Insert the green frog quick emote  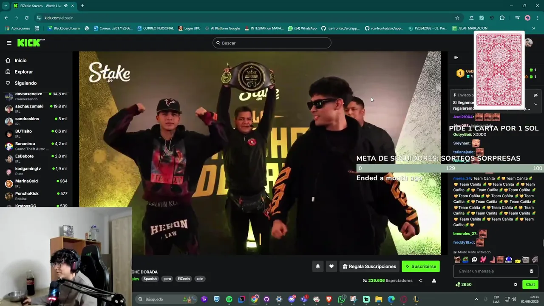[466, 260]
